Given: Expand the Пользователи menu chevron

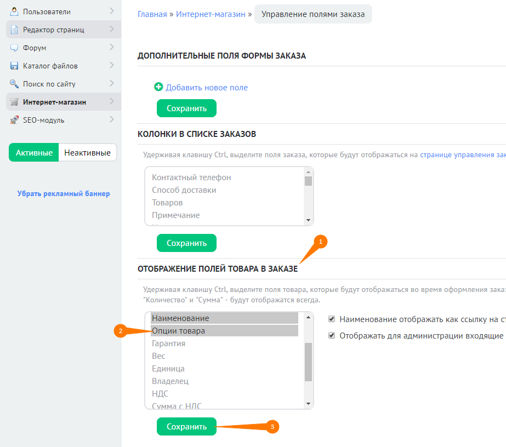Looking at the screenshot, I should click(x=111, y=11).
